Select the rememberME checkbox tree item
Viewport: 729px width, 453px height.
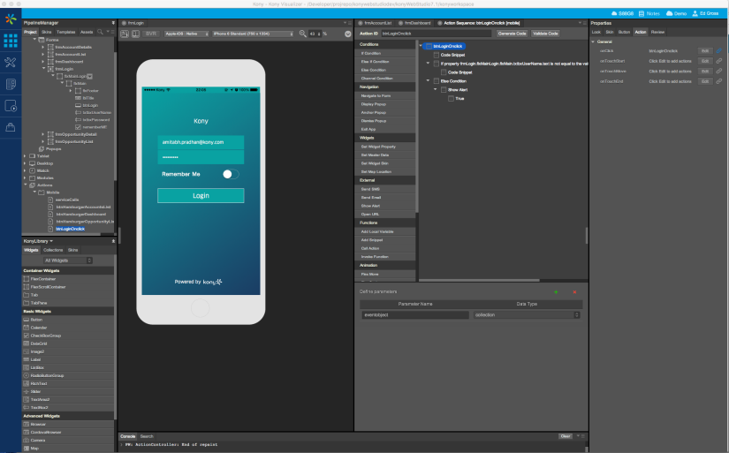point(91,127)
